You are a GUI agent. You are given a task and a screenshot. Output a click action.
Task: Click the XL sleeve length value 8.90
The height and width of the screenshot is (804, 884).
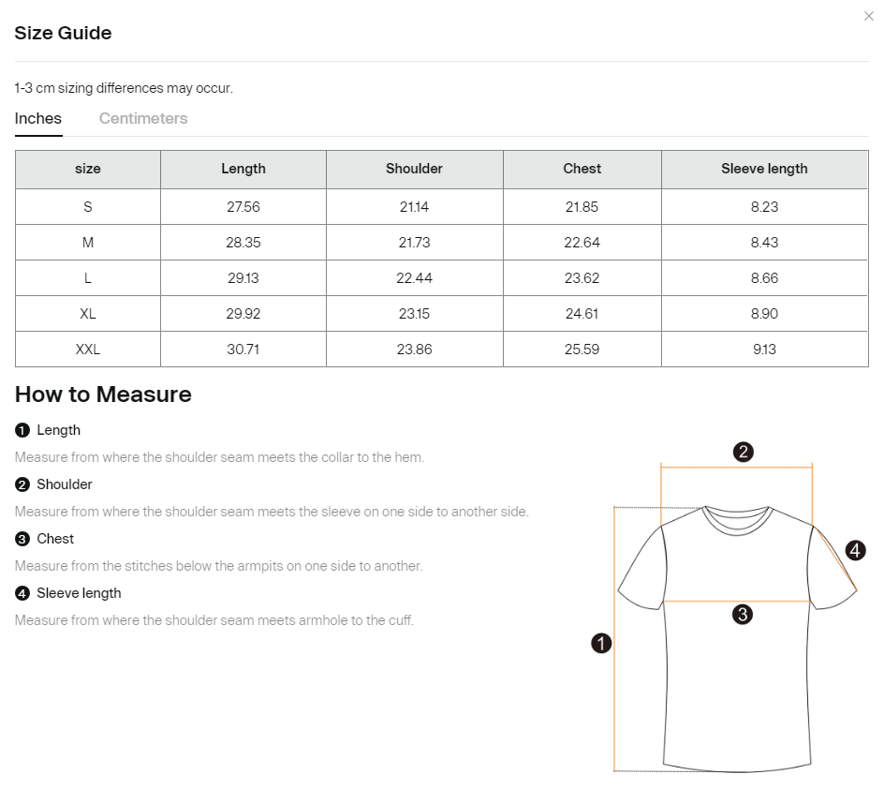coord(764,313)
